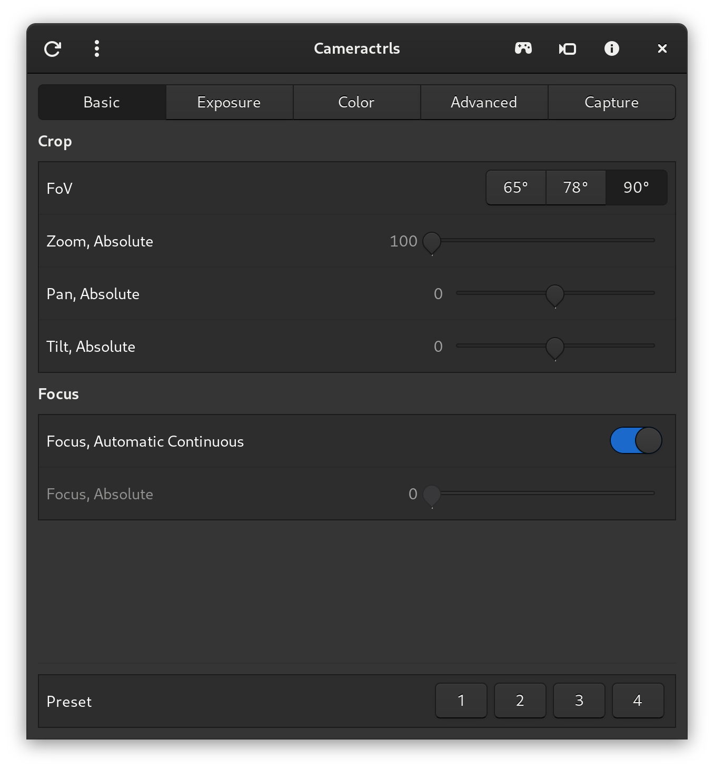Select the 90° field of view

[x=636, y=188]
